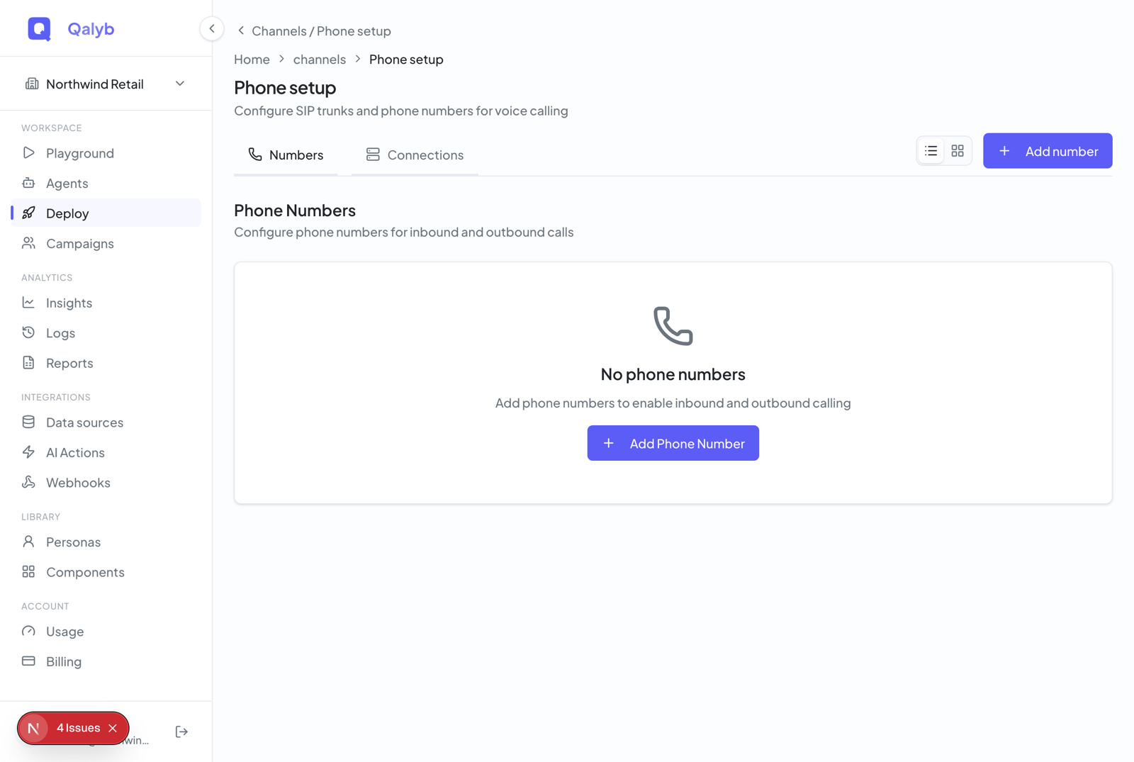This screenshot has height=762, width=1134.
Task: Switch to list view layout
Action: tap(931, 151)
